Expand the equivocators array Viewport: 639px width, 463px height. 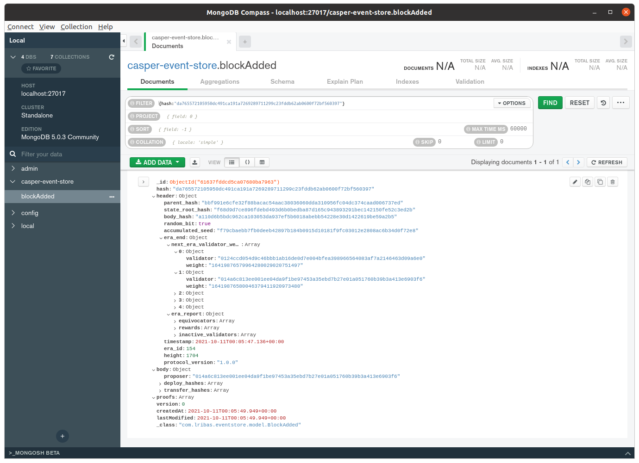(175, 321)
